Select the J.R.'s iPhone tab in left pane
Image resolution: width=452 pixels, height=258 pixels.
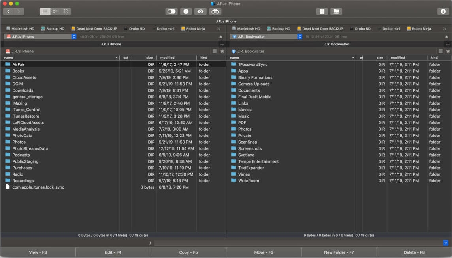click(x=111, y=44)
